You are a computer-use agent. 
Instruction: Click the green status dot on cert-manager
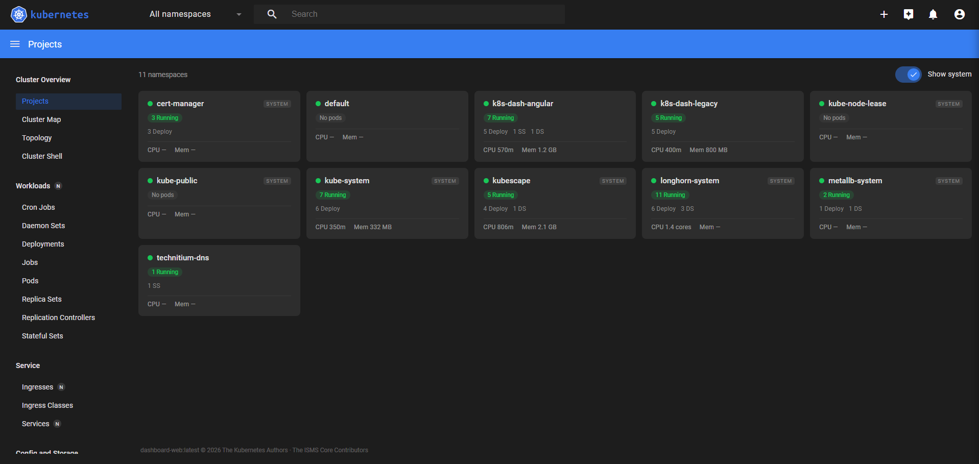click(x=150, y=104)
